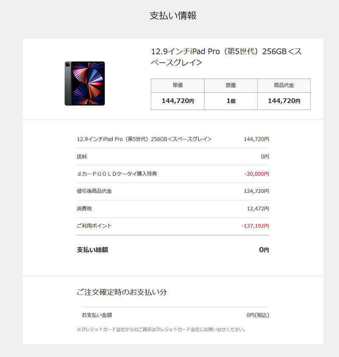Click the 単価 column header
This screenshot has width=339, height=357.
point(178,85)
